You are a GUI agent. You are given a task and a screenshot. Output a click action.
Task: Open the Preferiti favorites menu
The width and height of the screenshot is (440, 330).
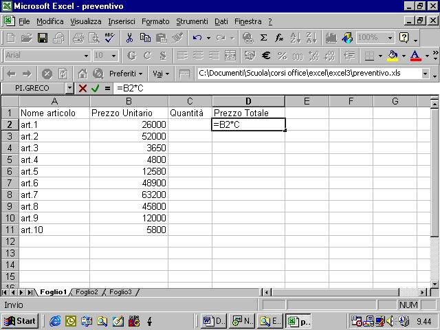tap(126, 74)
